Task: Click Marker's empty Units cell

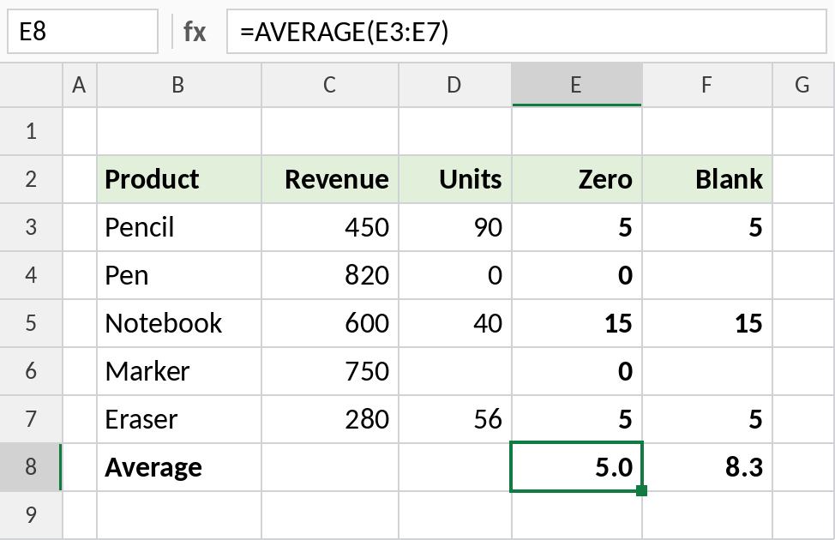Action: pyautogui.click(x=454, y=370)
